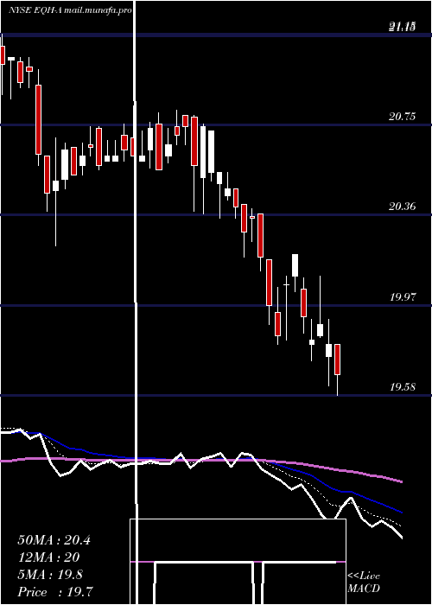
Task: Select the 19.97 price level label
Action: pyautogui.click(x=403, y=297)
